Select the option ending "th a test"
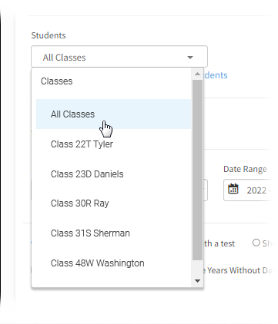Screen dimensions: 278x324 pyautogui.click(x=219, y=243)
